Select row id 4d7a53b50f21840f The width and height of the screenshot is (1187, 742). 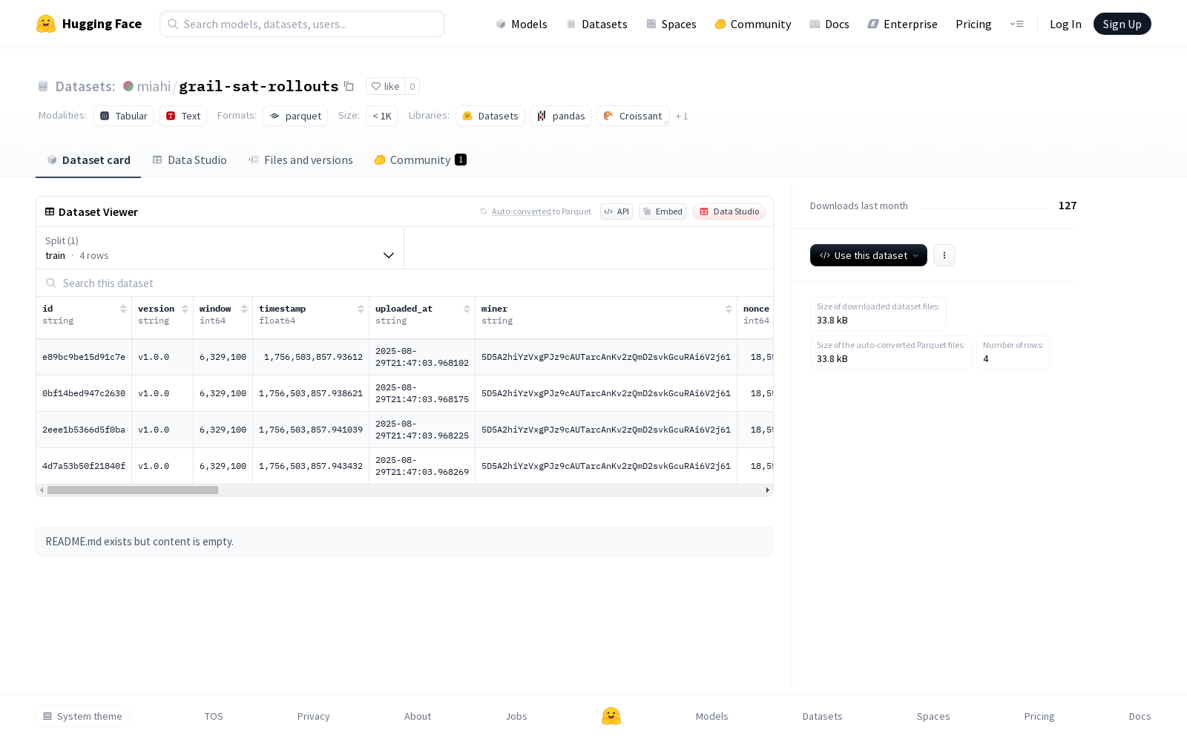84,466
